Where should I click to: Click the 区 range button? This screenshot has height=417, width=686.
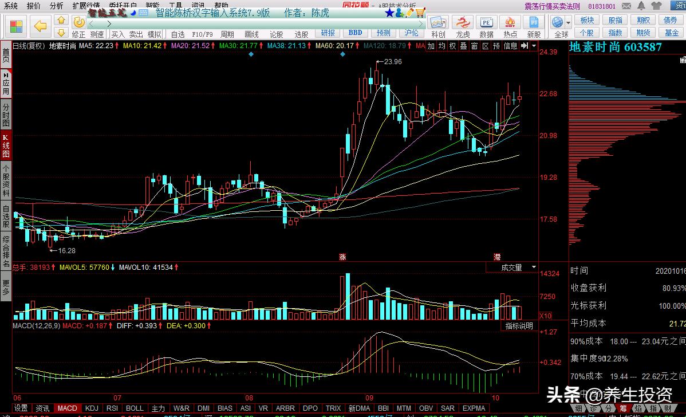[486, 46]
